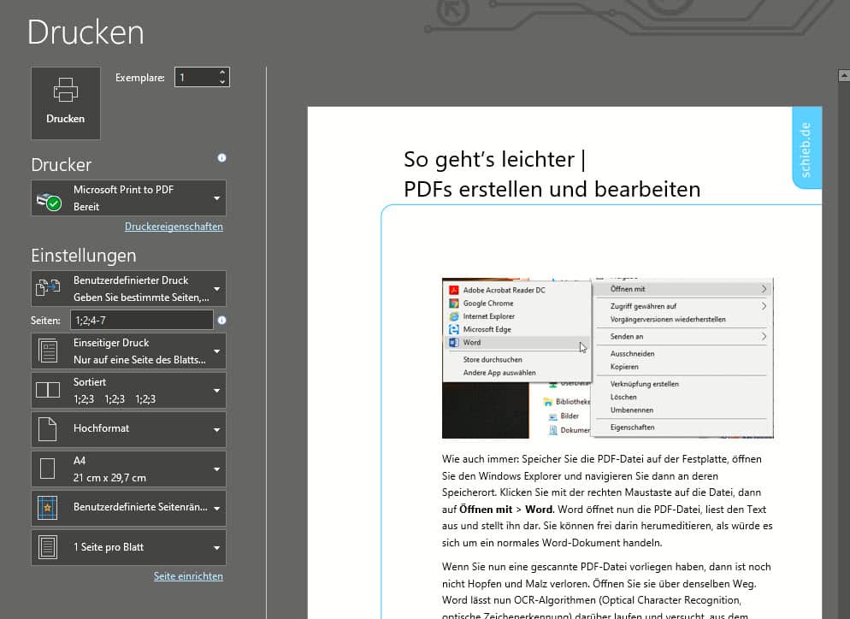Click the Exemplare number field
Image resolution: width=850 pixels, height=619 pixels.
click(195, 78)
